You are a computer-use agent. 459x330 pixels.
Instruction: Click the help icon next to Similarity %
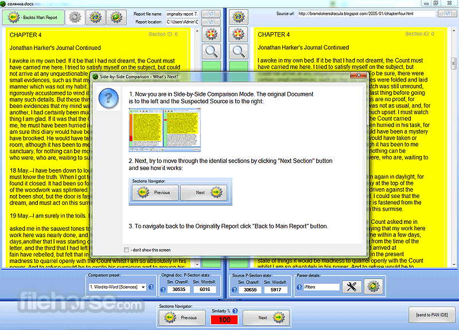235,311
